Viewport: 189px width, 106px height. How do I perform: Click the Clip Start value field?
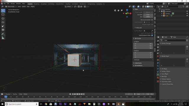(148, 15)
